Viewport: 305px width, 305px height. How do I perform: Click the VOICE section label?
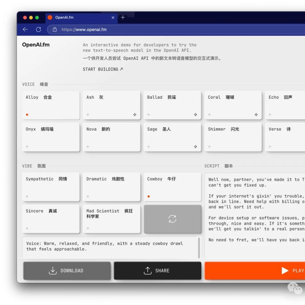pos(35,84)
